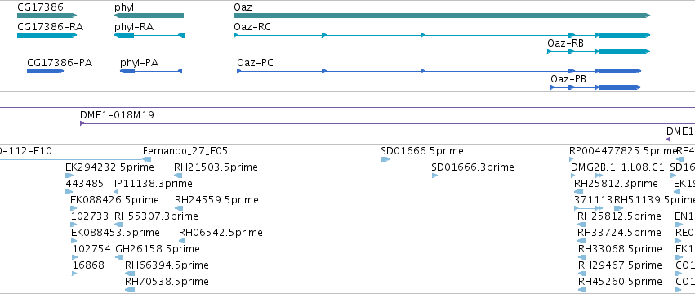Click the DMG2B.1_1.L08.C1 feature line

587,176
